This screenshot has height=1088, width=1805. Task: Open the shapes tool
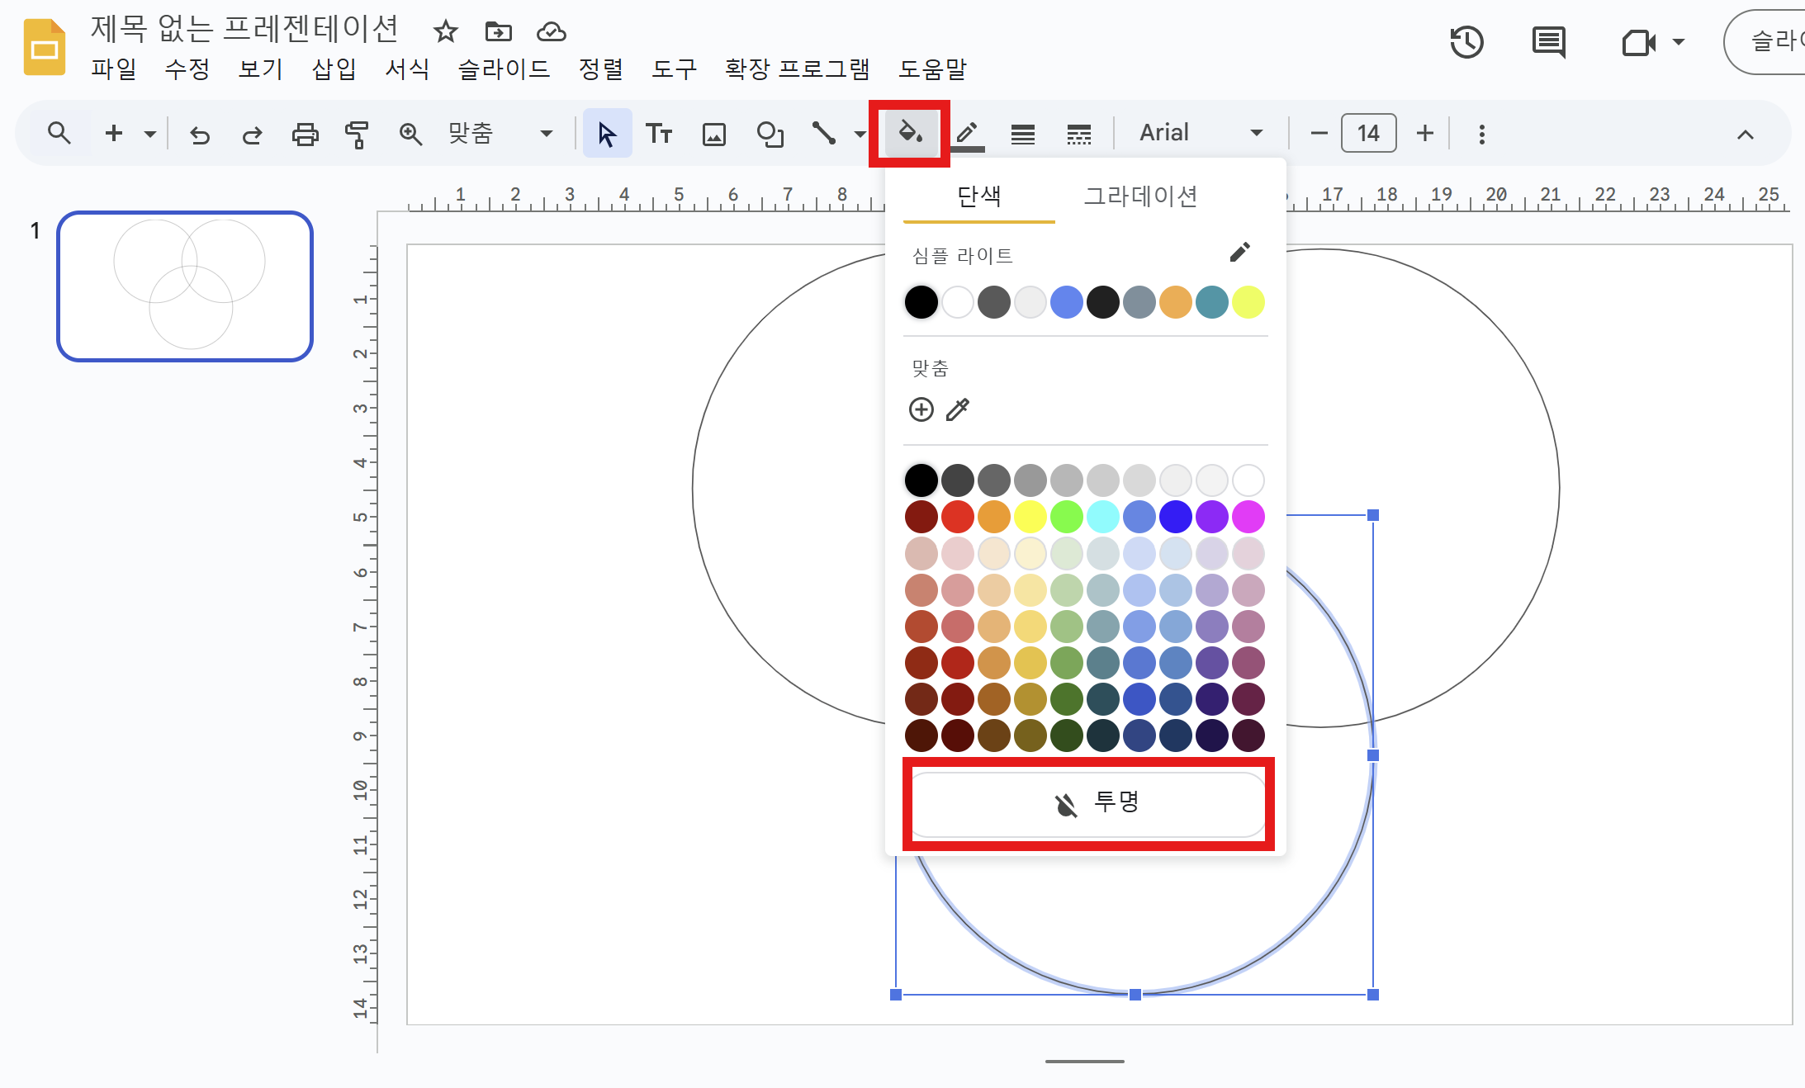(770, 134)
